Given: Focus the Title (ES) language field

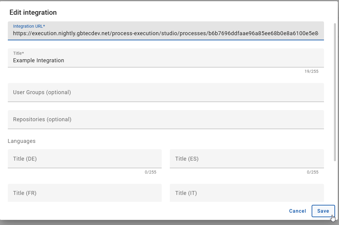Looking at the screenshot, I should 246,159.
